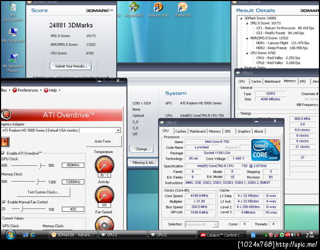Click the Memory Clock slider handle
The image size is (320, 250).
[37, 181]
